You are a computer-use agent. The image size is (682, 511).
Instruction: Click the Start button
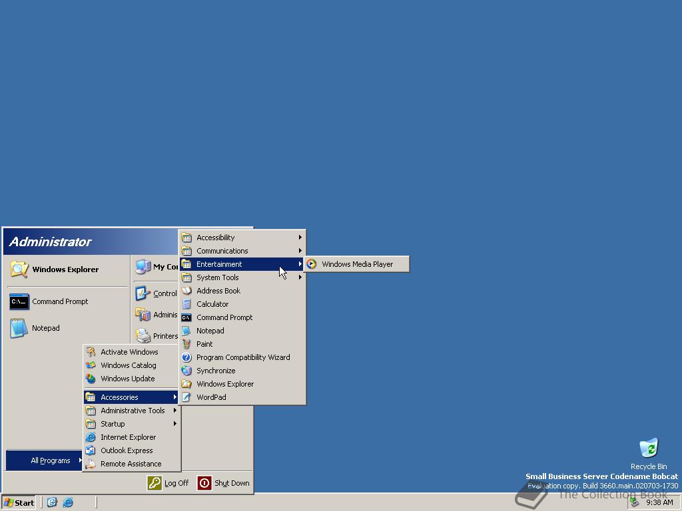pos(18,503)
